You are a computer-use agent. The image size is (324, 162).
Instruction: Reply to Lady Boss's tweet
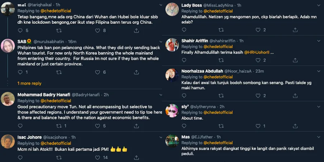(x=183, y=30)
